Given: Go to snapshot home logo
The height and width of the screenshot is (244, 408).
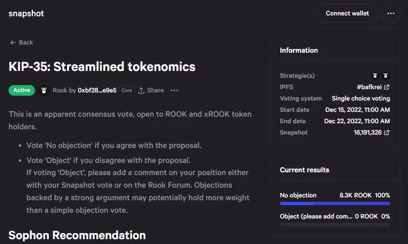Looking at the screenshot, I should [x=26, y=14].
